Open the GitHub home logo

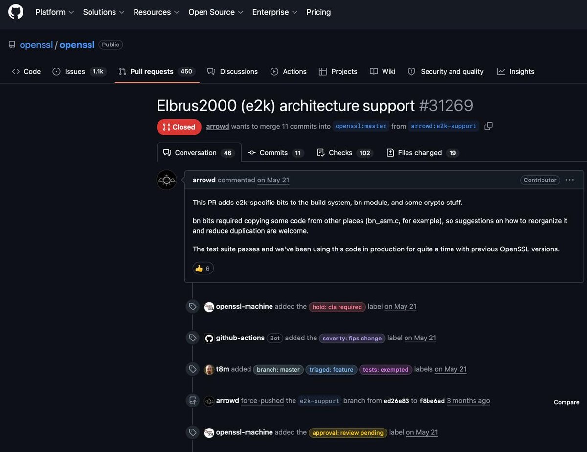[x=16, y=12]
